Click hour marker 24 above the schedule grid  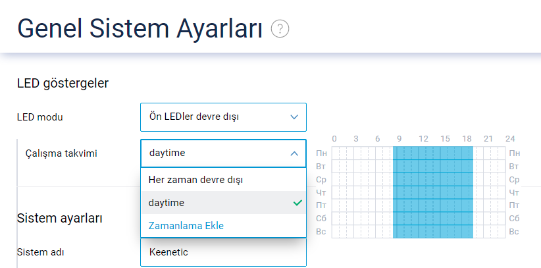[509, 138]
